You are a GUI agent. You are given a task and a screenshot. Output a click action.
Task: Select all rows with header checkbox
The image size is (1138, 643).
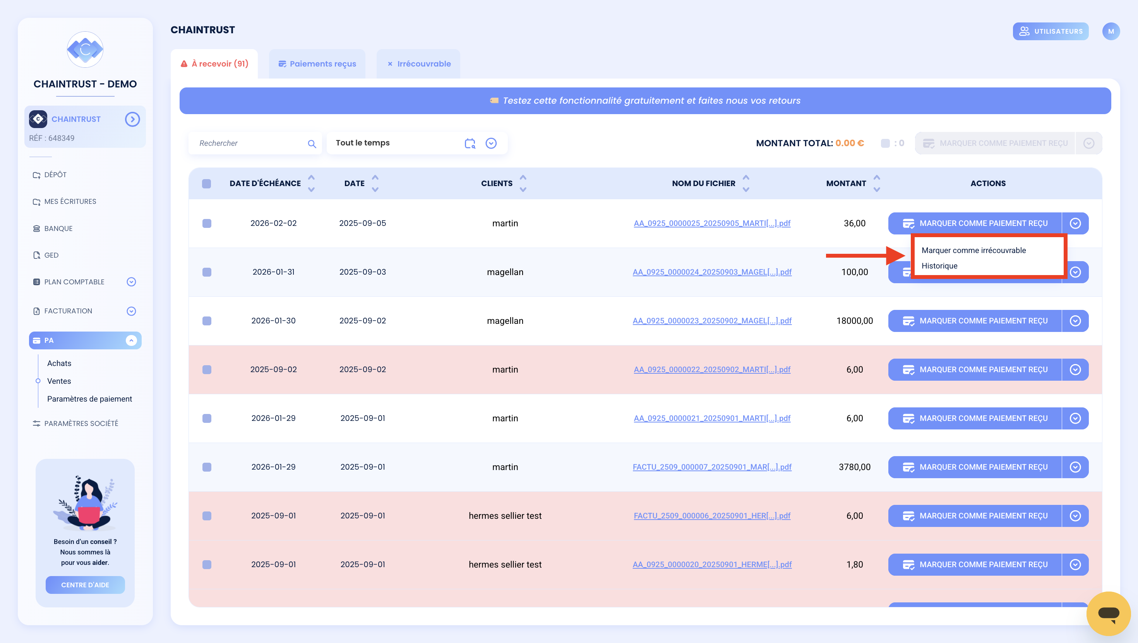point(206,183)
